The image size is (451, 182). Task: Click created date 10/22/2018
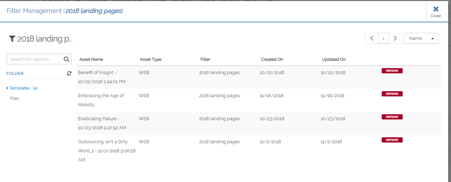[272, 73]
